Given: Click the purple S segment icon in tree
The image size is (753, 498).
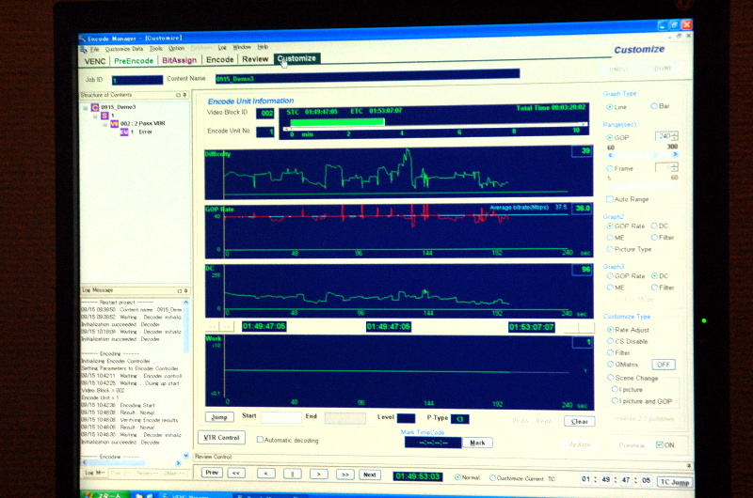Looking at the screenshot, I should 104,116.
